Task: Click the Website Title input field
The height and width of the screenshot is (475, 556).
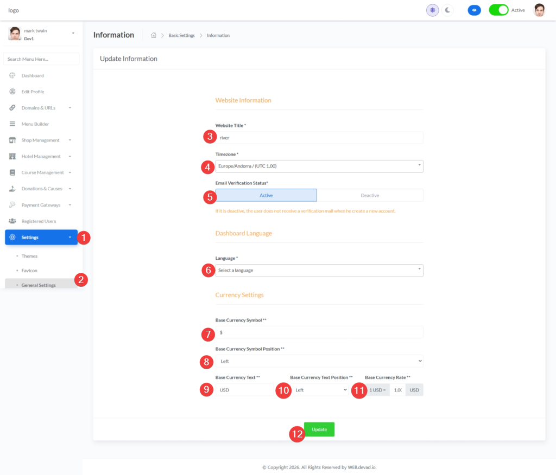Action: pyautogui.click(x=319, y=138)
